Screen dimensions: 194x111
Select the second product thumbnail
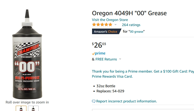pos(33,109)
